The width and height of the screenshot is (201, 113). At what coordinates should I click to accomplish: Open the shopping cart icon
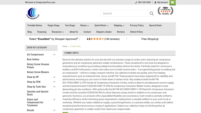(x=172, y=3)
